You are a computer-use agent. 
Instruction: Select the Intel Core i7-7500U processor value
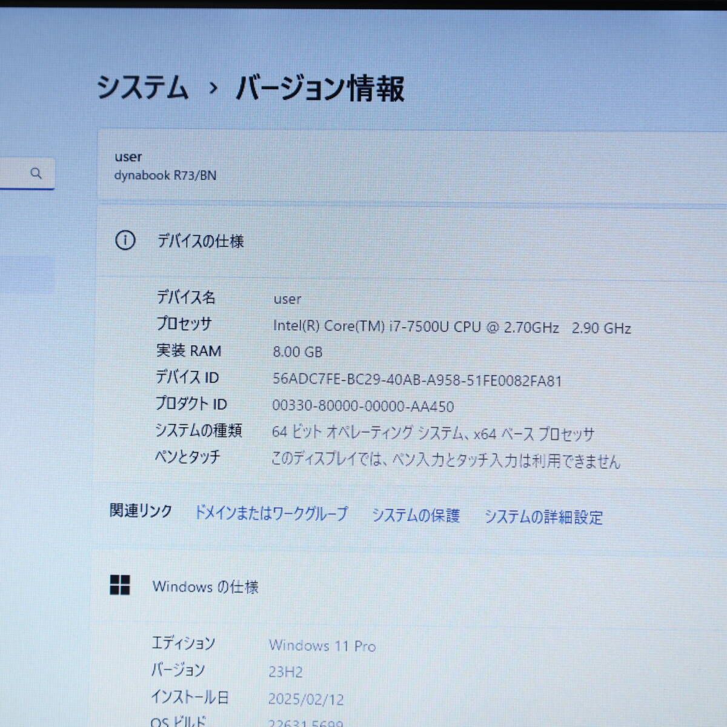[x=452, y=327]
